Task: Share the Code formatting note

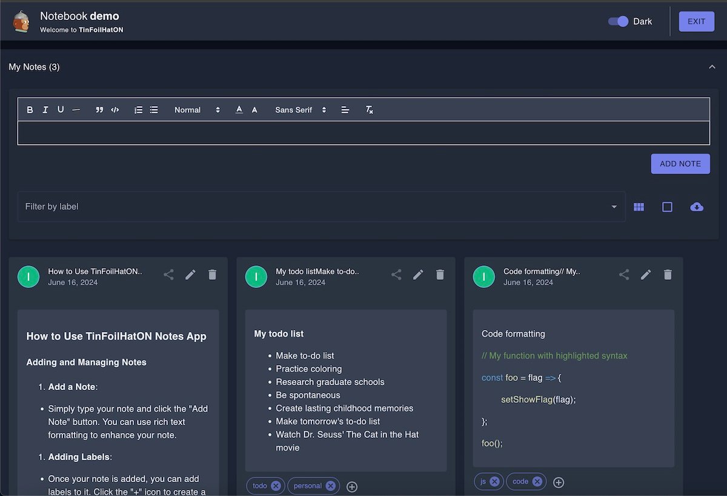Action: (x=624, y=275)
